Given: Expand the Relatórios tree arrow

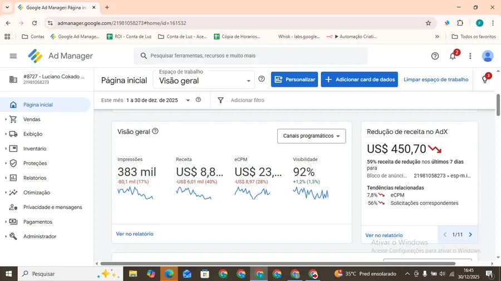Looking at the screenshot, I should point(6,178).
